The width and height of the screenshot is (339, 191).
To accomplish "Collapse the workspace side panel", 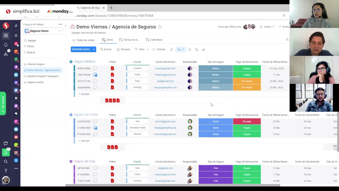I will coord(65,26).
